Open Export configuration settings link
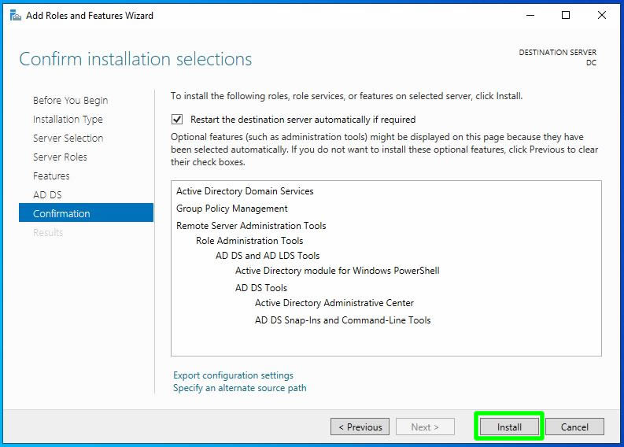This screenshot has width=624, height=447. tap(233, 375)
